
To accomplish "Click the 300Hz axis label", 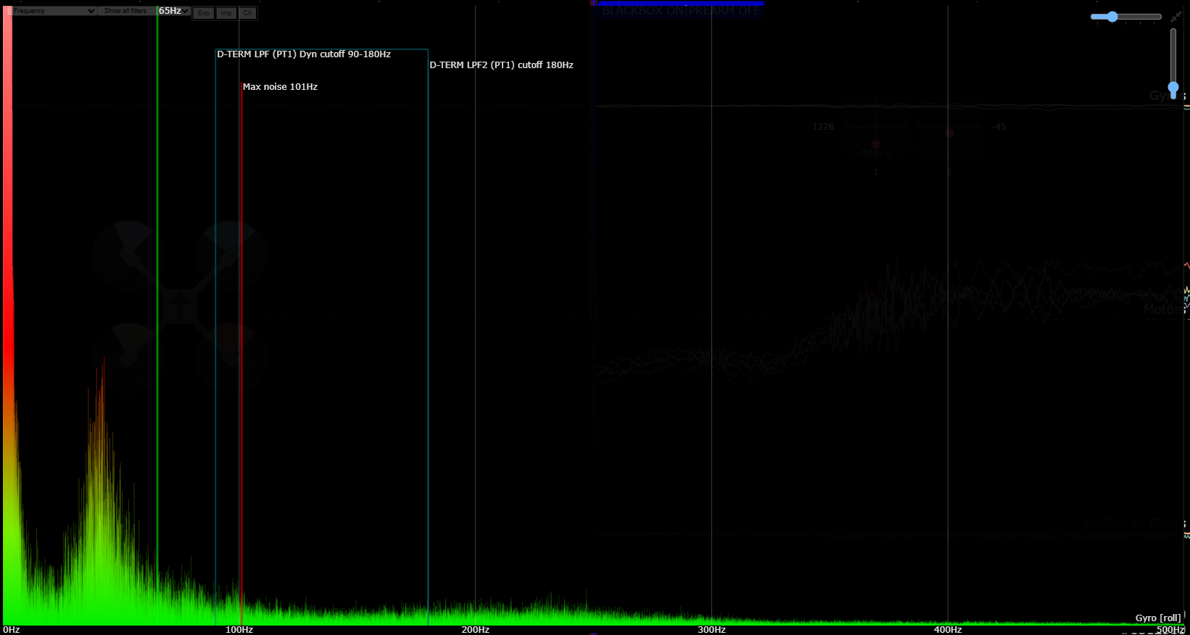I will (711, 629).
